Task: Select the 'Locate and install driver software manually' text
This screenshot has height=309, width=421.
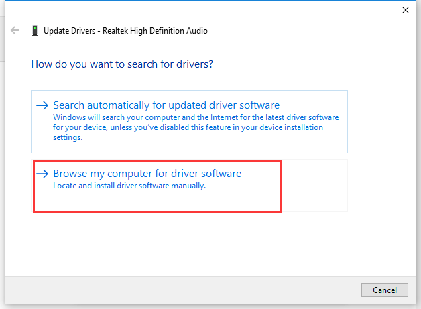Action: coord(129,186)
